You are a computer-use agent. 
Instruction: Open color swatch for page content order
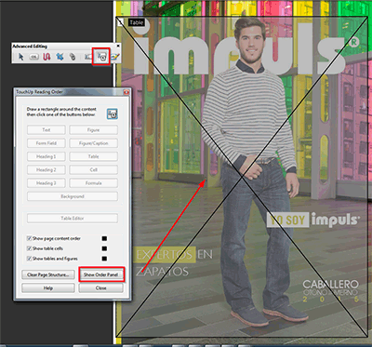[104, 238]
